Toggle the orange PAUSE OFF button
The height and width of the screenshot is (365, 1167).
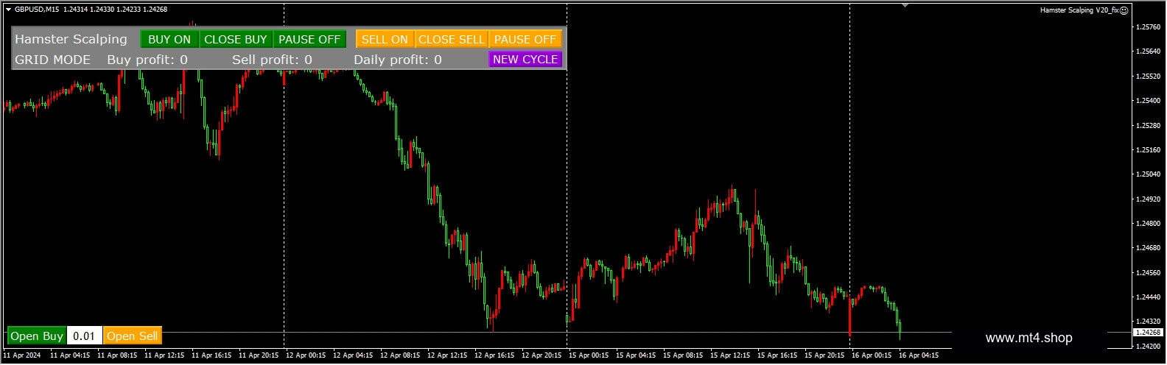click(525, 39)
